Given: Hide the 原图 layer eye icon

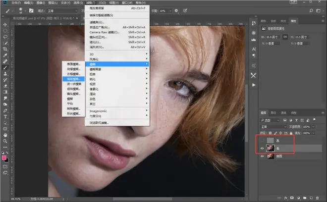Looking at the screenshot, I should (x=262, y=156).
